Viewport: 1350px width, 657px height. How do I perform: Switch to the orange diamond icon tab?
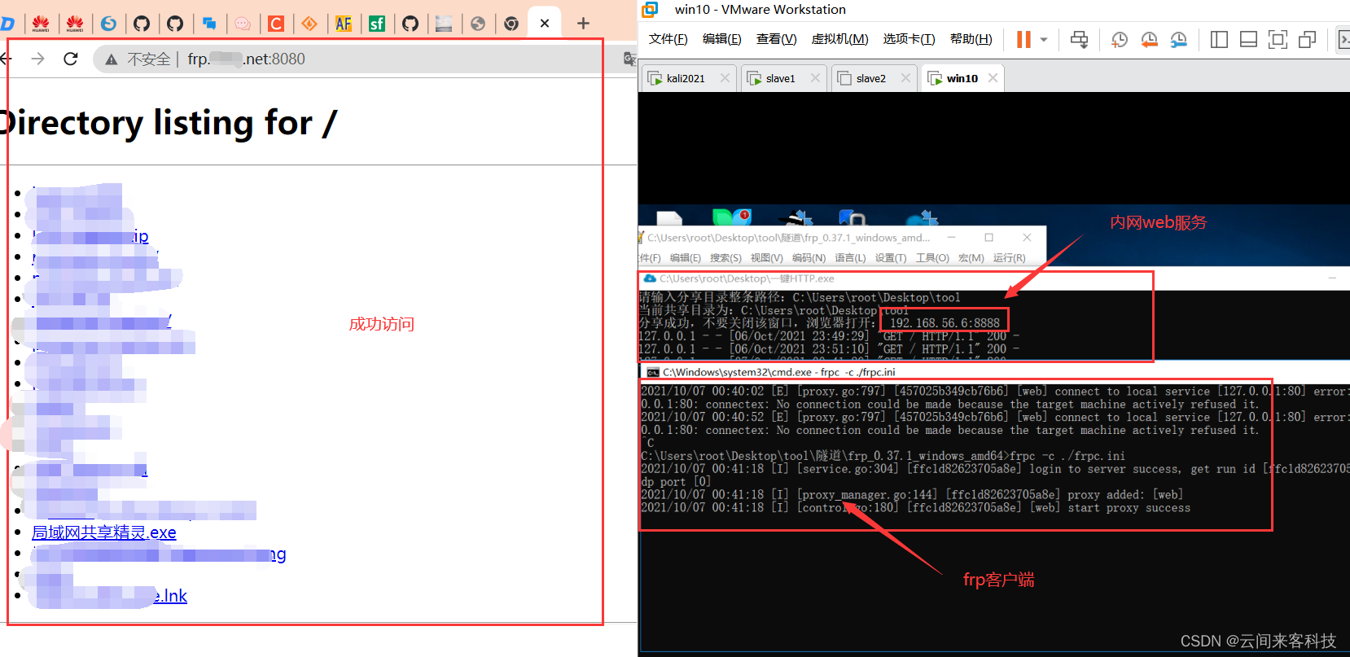[x=309, y=24]
